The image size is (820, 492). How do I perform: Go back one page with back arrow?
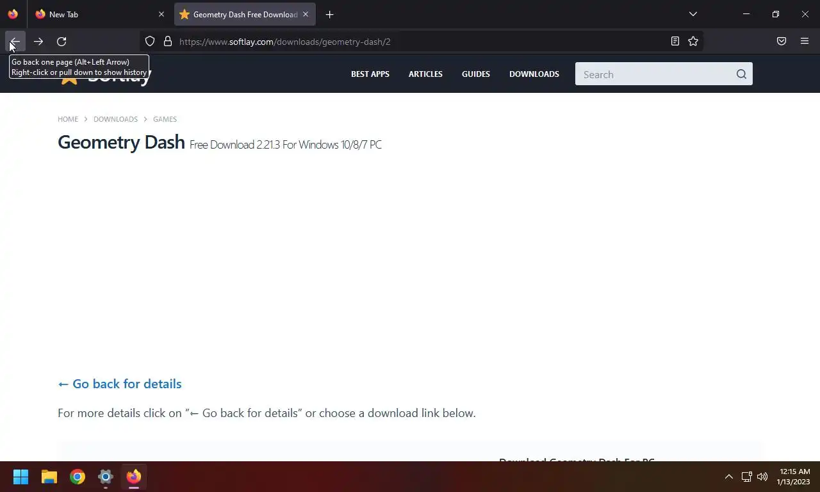(x=15, y=42)
